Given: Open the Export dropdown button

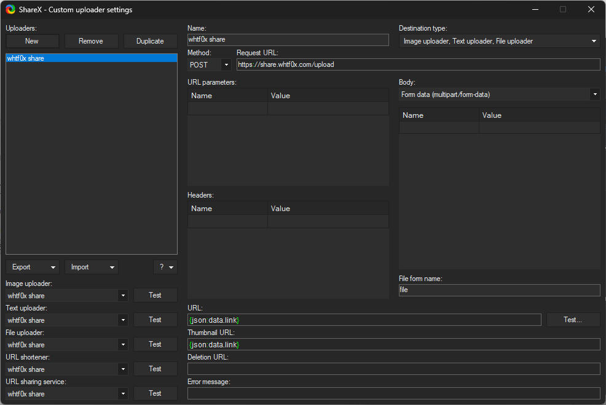Looking at the screenshot, I should coord(33,267).
